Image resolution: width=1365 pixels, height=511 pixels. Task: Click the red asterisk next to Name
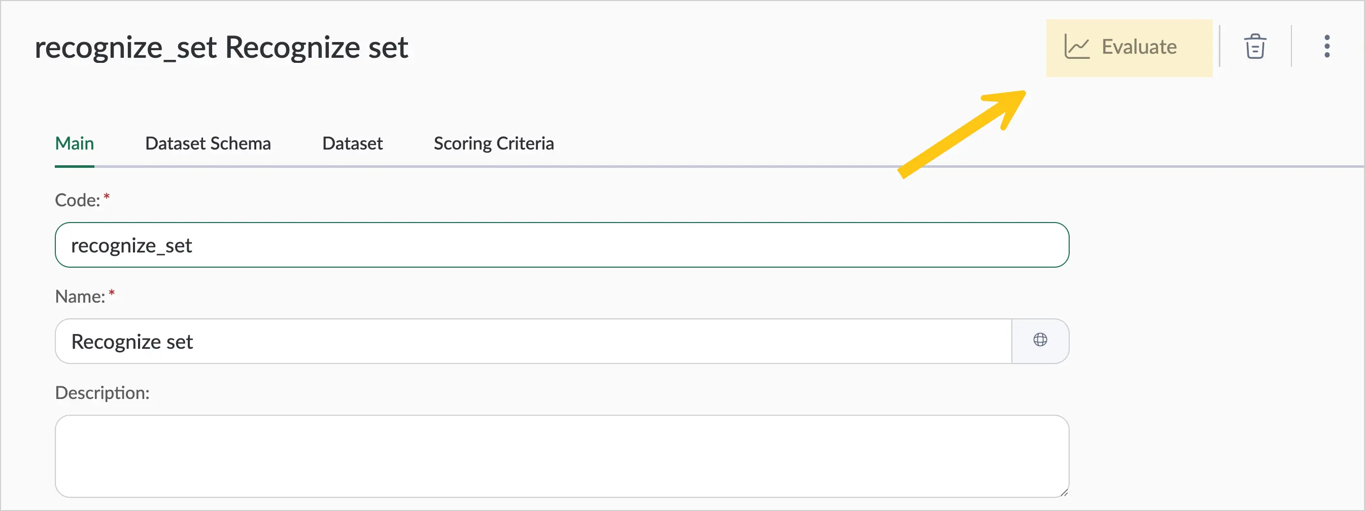click(112, 294)
